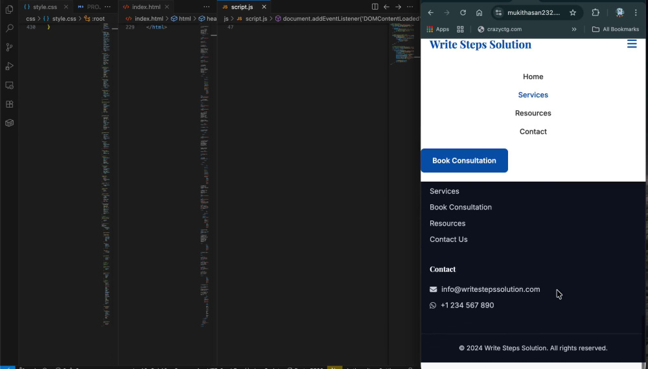Image resolution: width=648 pixels, height=369 pixels.
Task: Open the All Bookmarks folder
Action: (x=616, y=29)
